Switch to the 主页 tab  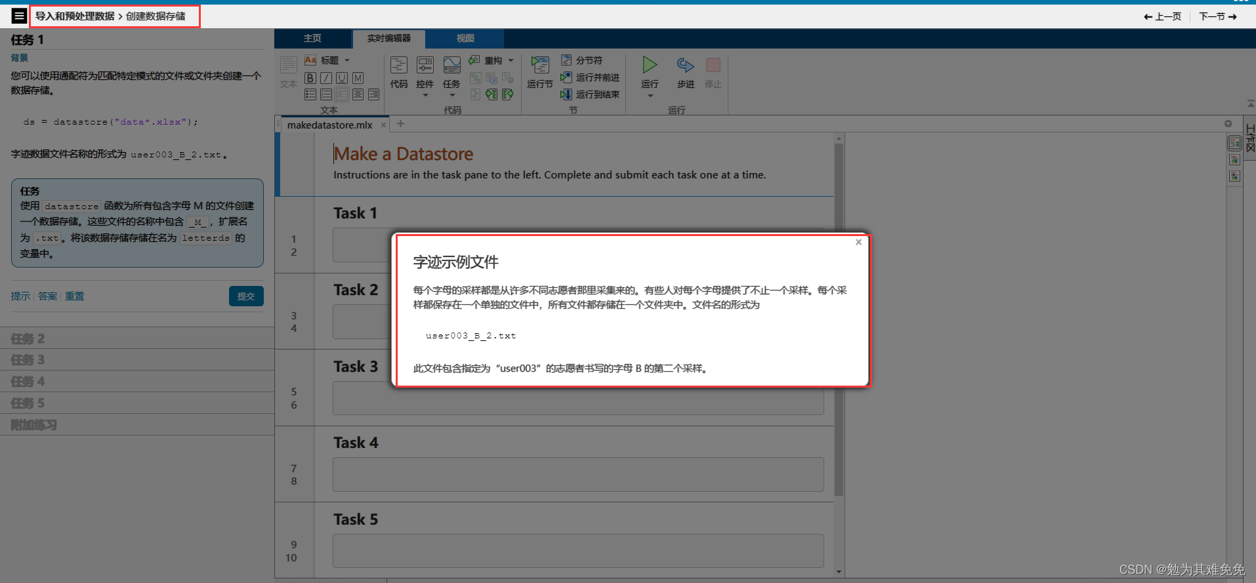pyautogui.click(x=312, y=38)
